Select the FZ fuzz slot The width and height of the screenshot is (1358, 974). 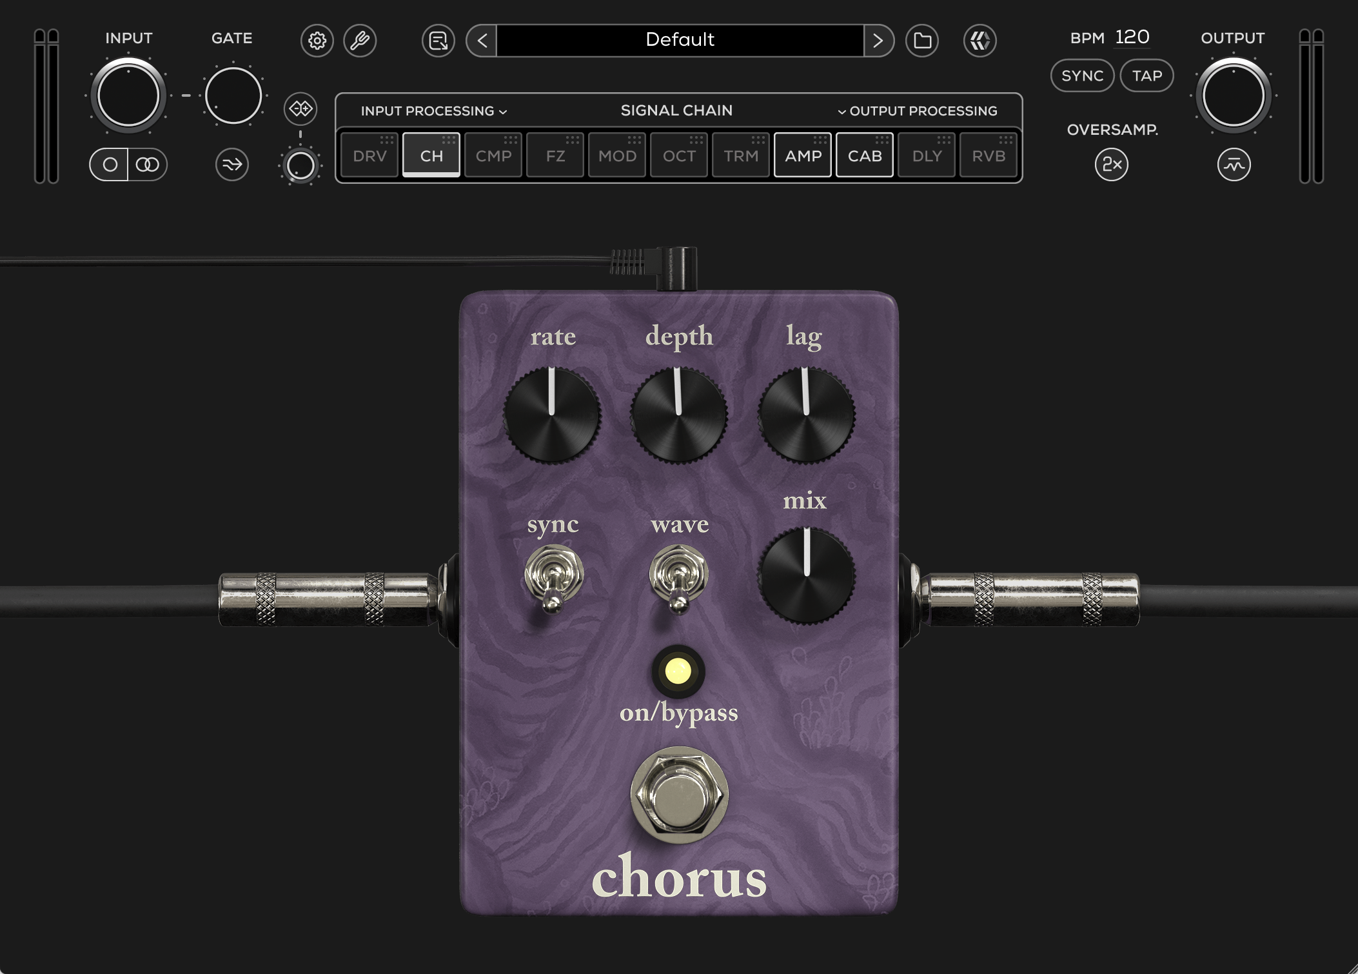click(x=555, y=155)
